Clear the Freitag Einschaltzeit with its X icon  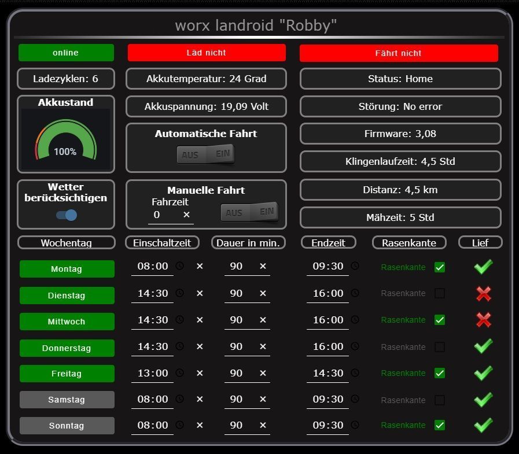pyautogui.click(x=200, y=373)
